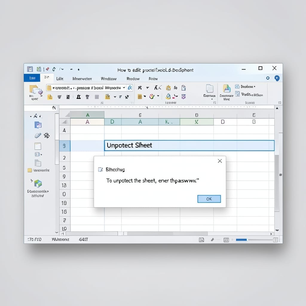Click the TralSfreo Vileor ribbon button
Image resolution: width=306 pixels, height=306 pixels.
(x=249, y=94)
